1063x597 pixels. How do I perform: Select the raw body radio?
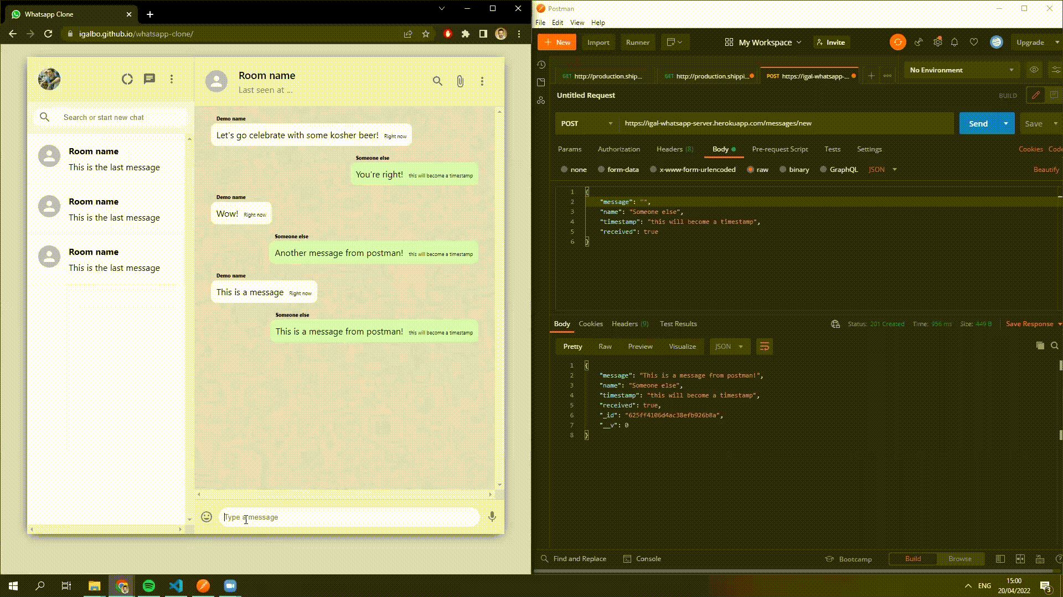coord(750,170)
